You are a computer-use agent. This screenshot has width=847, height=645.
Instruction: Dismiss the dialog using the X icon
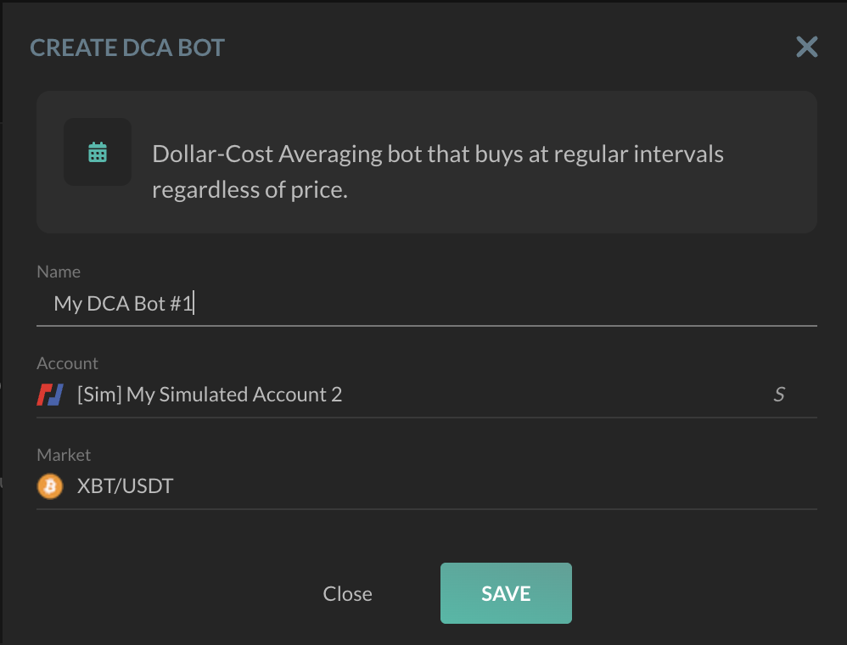[805, 48]
